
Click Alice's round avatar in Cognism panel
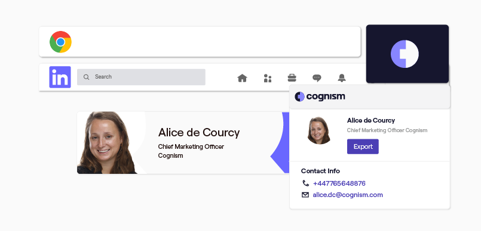coord(319,130)
